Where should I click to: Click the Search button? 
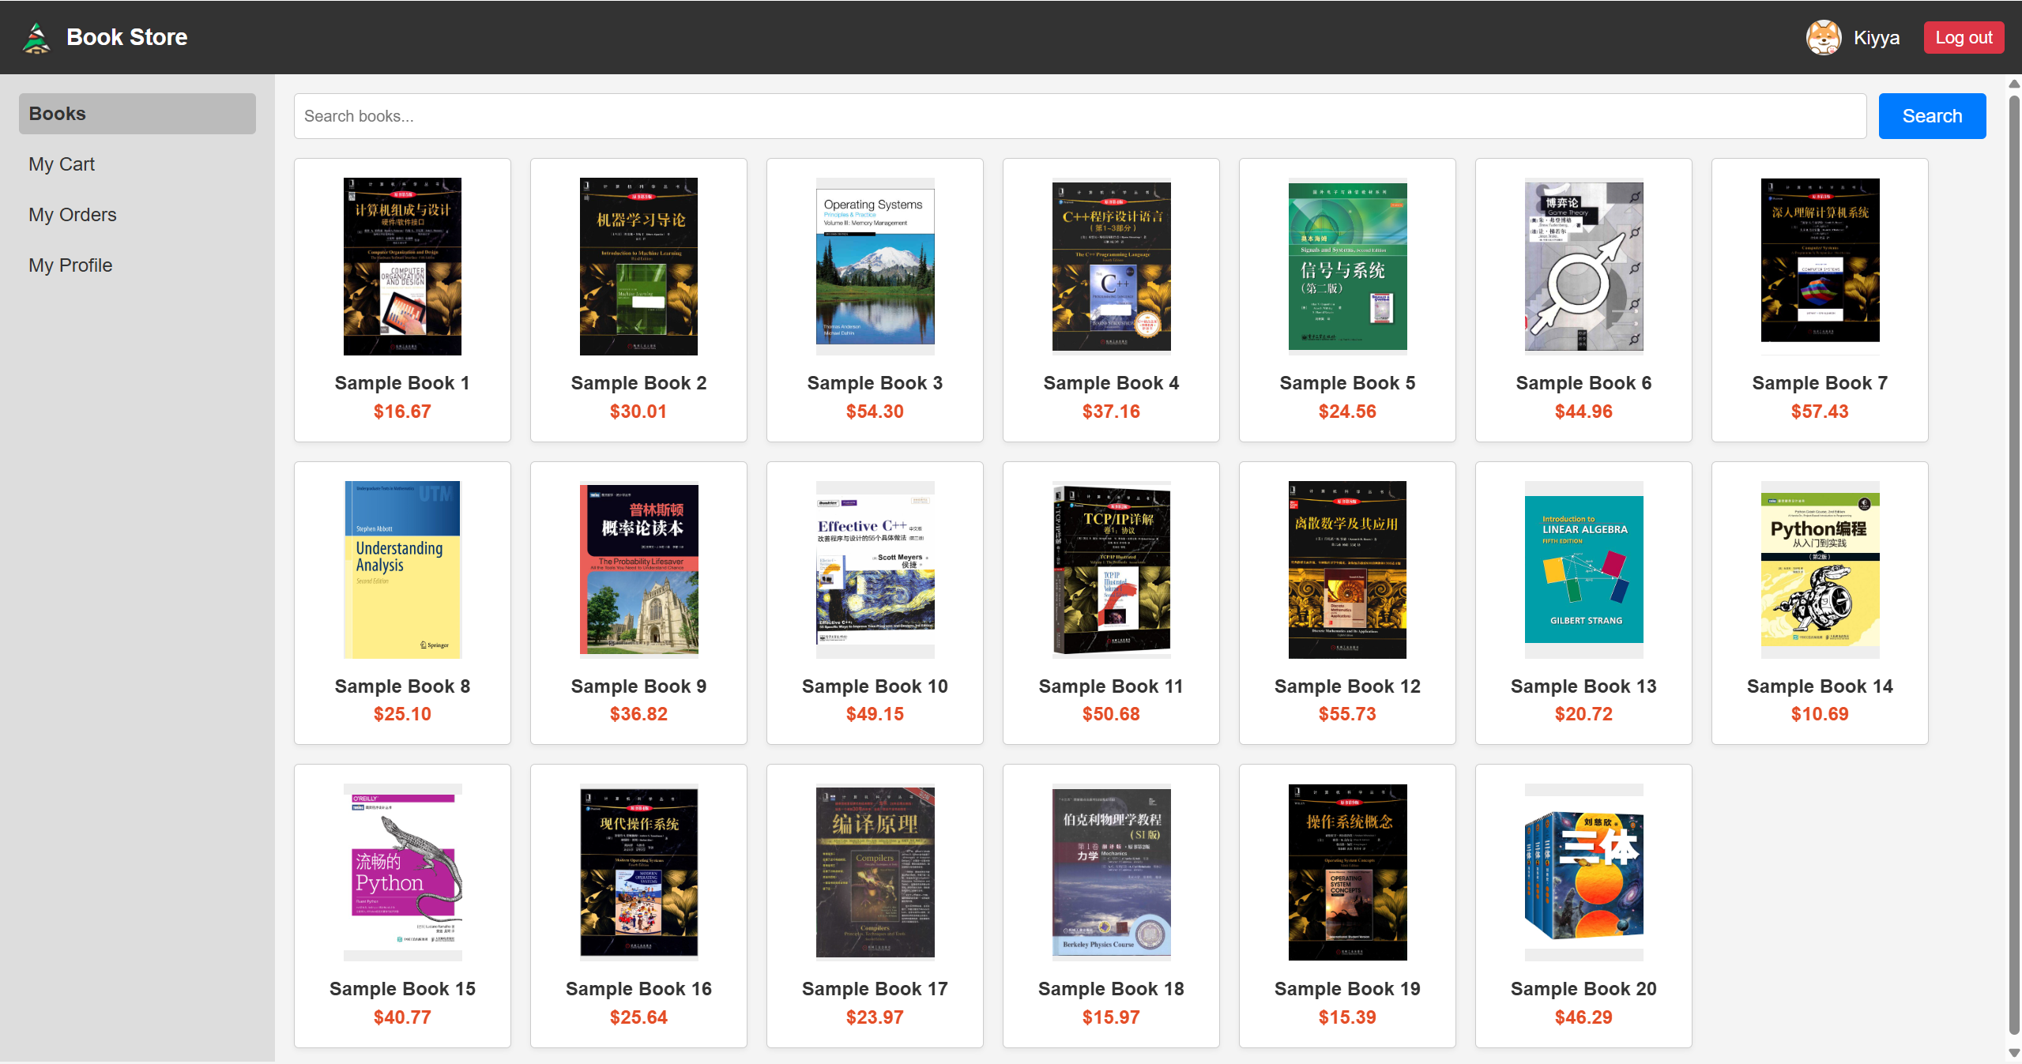pos(1931,115)
